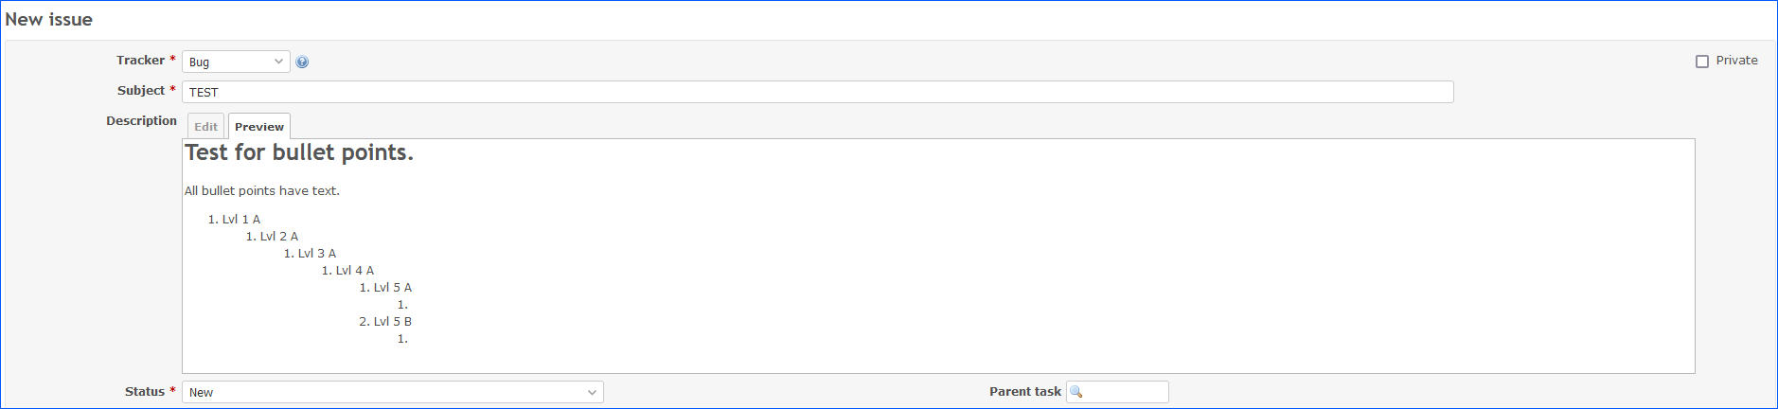Focus the Subject field containing TEST
The image size is (1778, 409).
818,92
